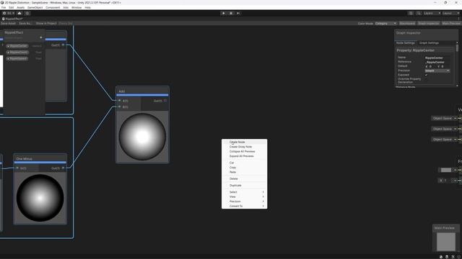
Task: Click the One Minus node title
Action: click(x=24, y=158)
